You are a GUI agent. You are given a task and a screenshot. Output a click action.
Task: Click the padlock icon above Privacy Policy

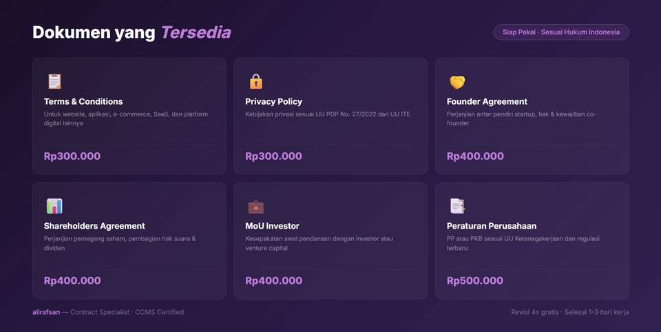point(256,81)
